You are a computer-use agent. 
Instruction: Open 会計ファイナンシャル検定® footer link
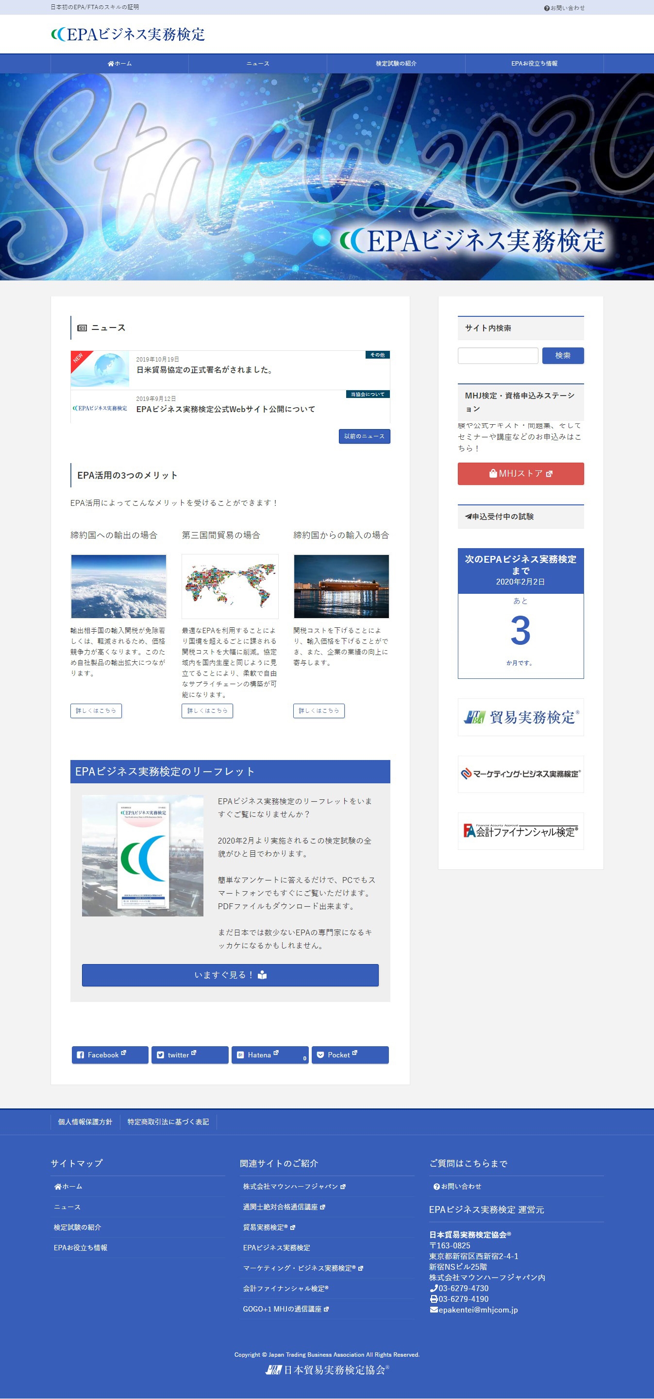coord(286,1288)
